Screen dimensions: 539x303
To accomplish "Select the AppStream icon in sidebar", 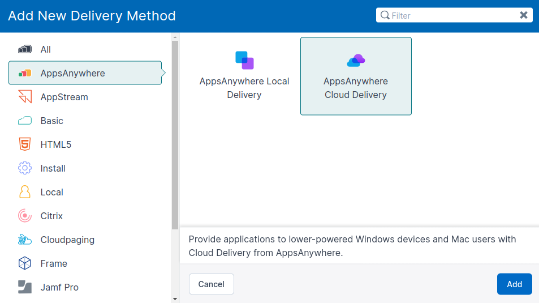I will pos(24,97).
